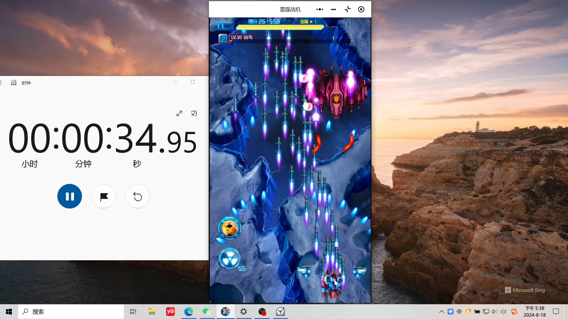
Task: Open the battery status tray icon
Action: pyautogui.click(x=477, y=312)
